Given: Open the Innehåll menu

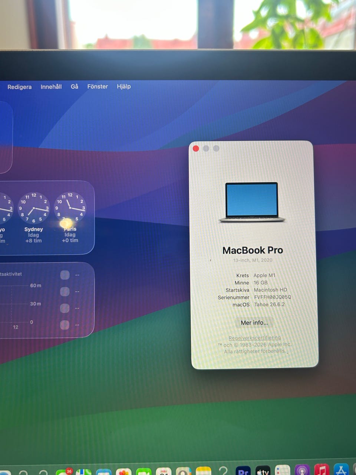Looking at the screenshot, I should (x=51, y=86).
